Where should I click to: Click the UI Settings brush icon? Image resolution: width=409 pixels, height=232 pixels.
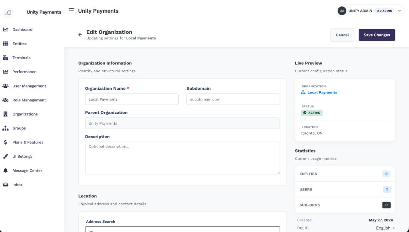(x=6, y=156)
